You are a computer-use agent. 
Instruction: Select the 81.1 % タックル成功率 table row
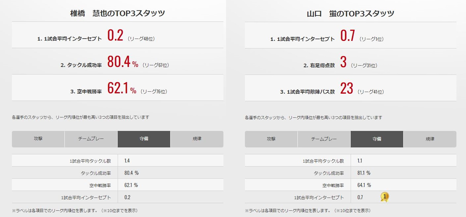(x=350, y=173)
